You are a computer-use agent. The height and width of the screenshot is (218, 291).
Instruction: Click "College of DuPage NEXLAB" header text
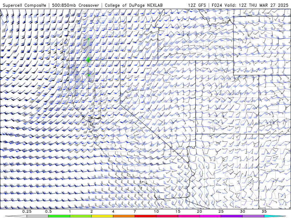[133, 5]
